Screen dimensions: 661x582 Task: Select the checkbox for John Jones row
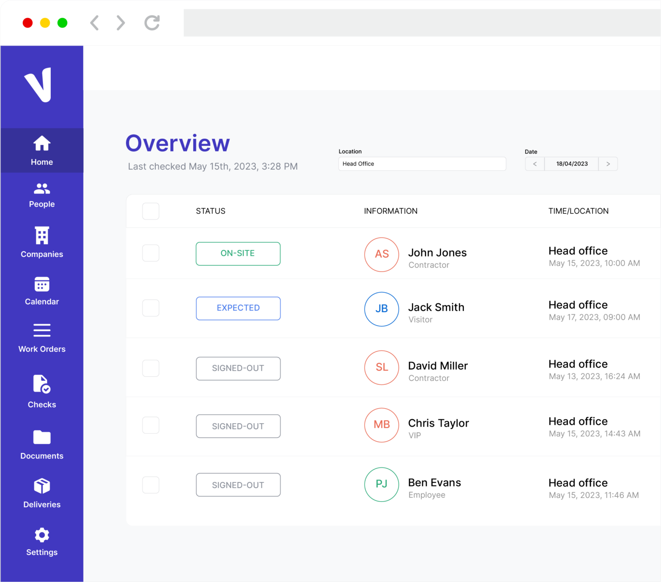click(151, 253)
